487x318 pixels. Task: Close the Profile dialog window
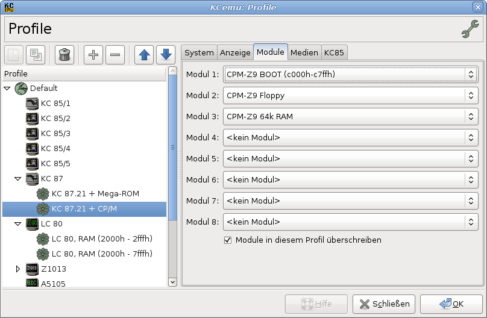(478, 7)
